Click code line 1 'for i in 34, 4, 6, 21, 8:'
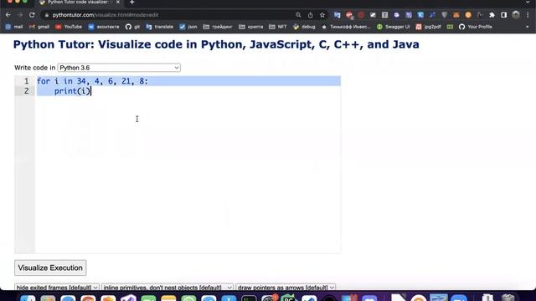This screenshot has width=536, height=301. tap(92, 81)
